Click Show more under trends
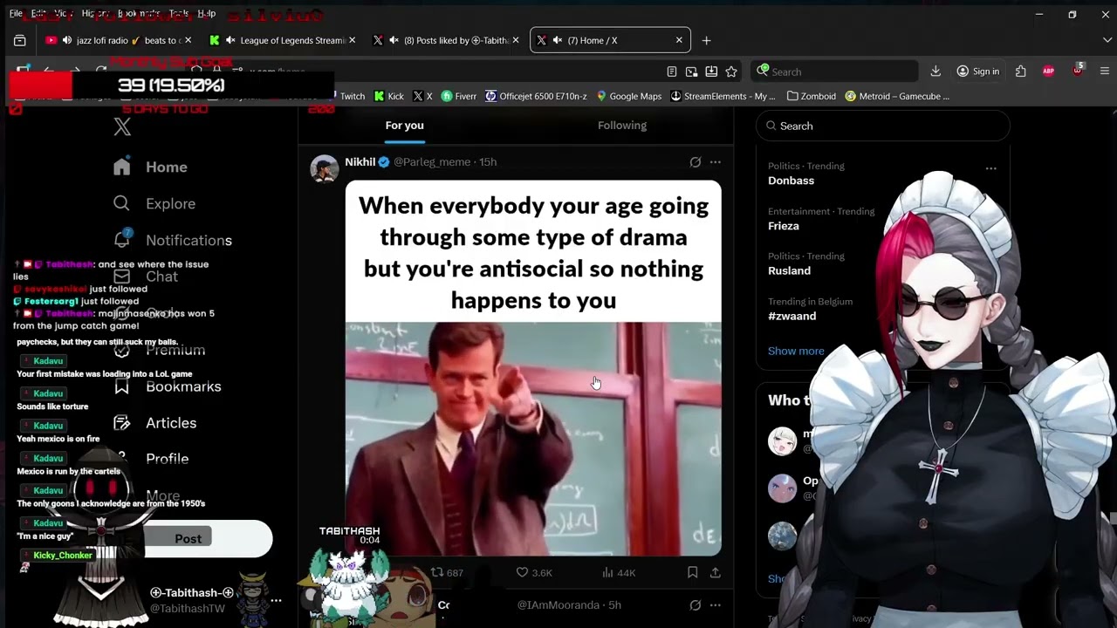The height and width of the screenshot is (628, 1117). [796, 351]
